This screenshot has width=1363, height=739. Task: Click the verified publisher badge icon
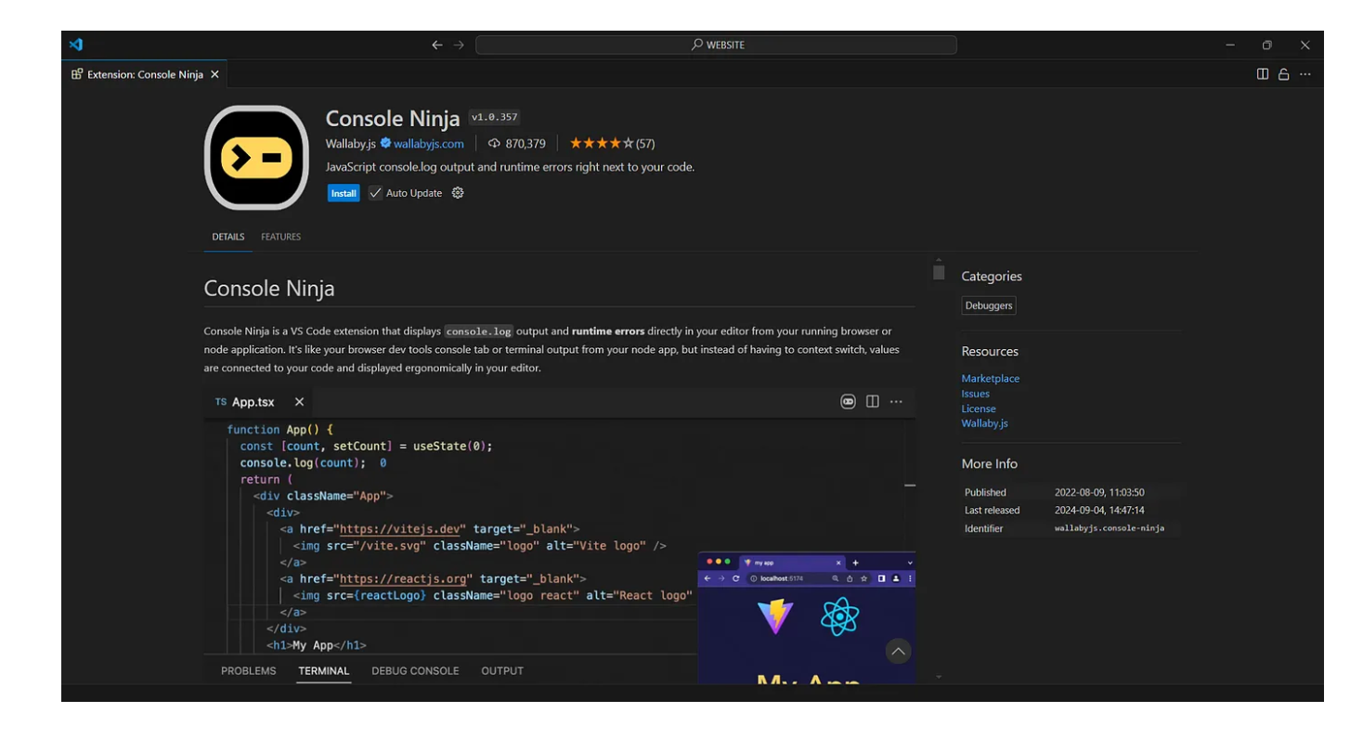pyautogui.click(x=385, y=143)
